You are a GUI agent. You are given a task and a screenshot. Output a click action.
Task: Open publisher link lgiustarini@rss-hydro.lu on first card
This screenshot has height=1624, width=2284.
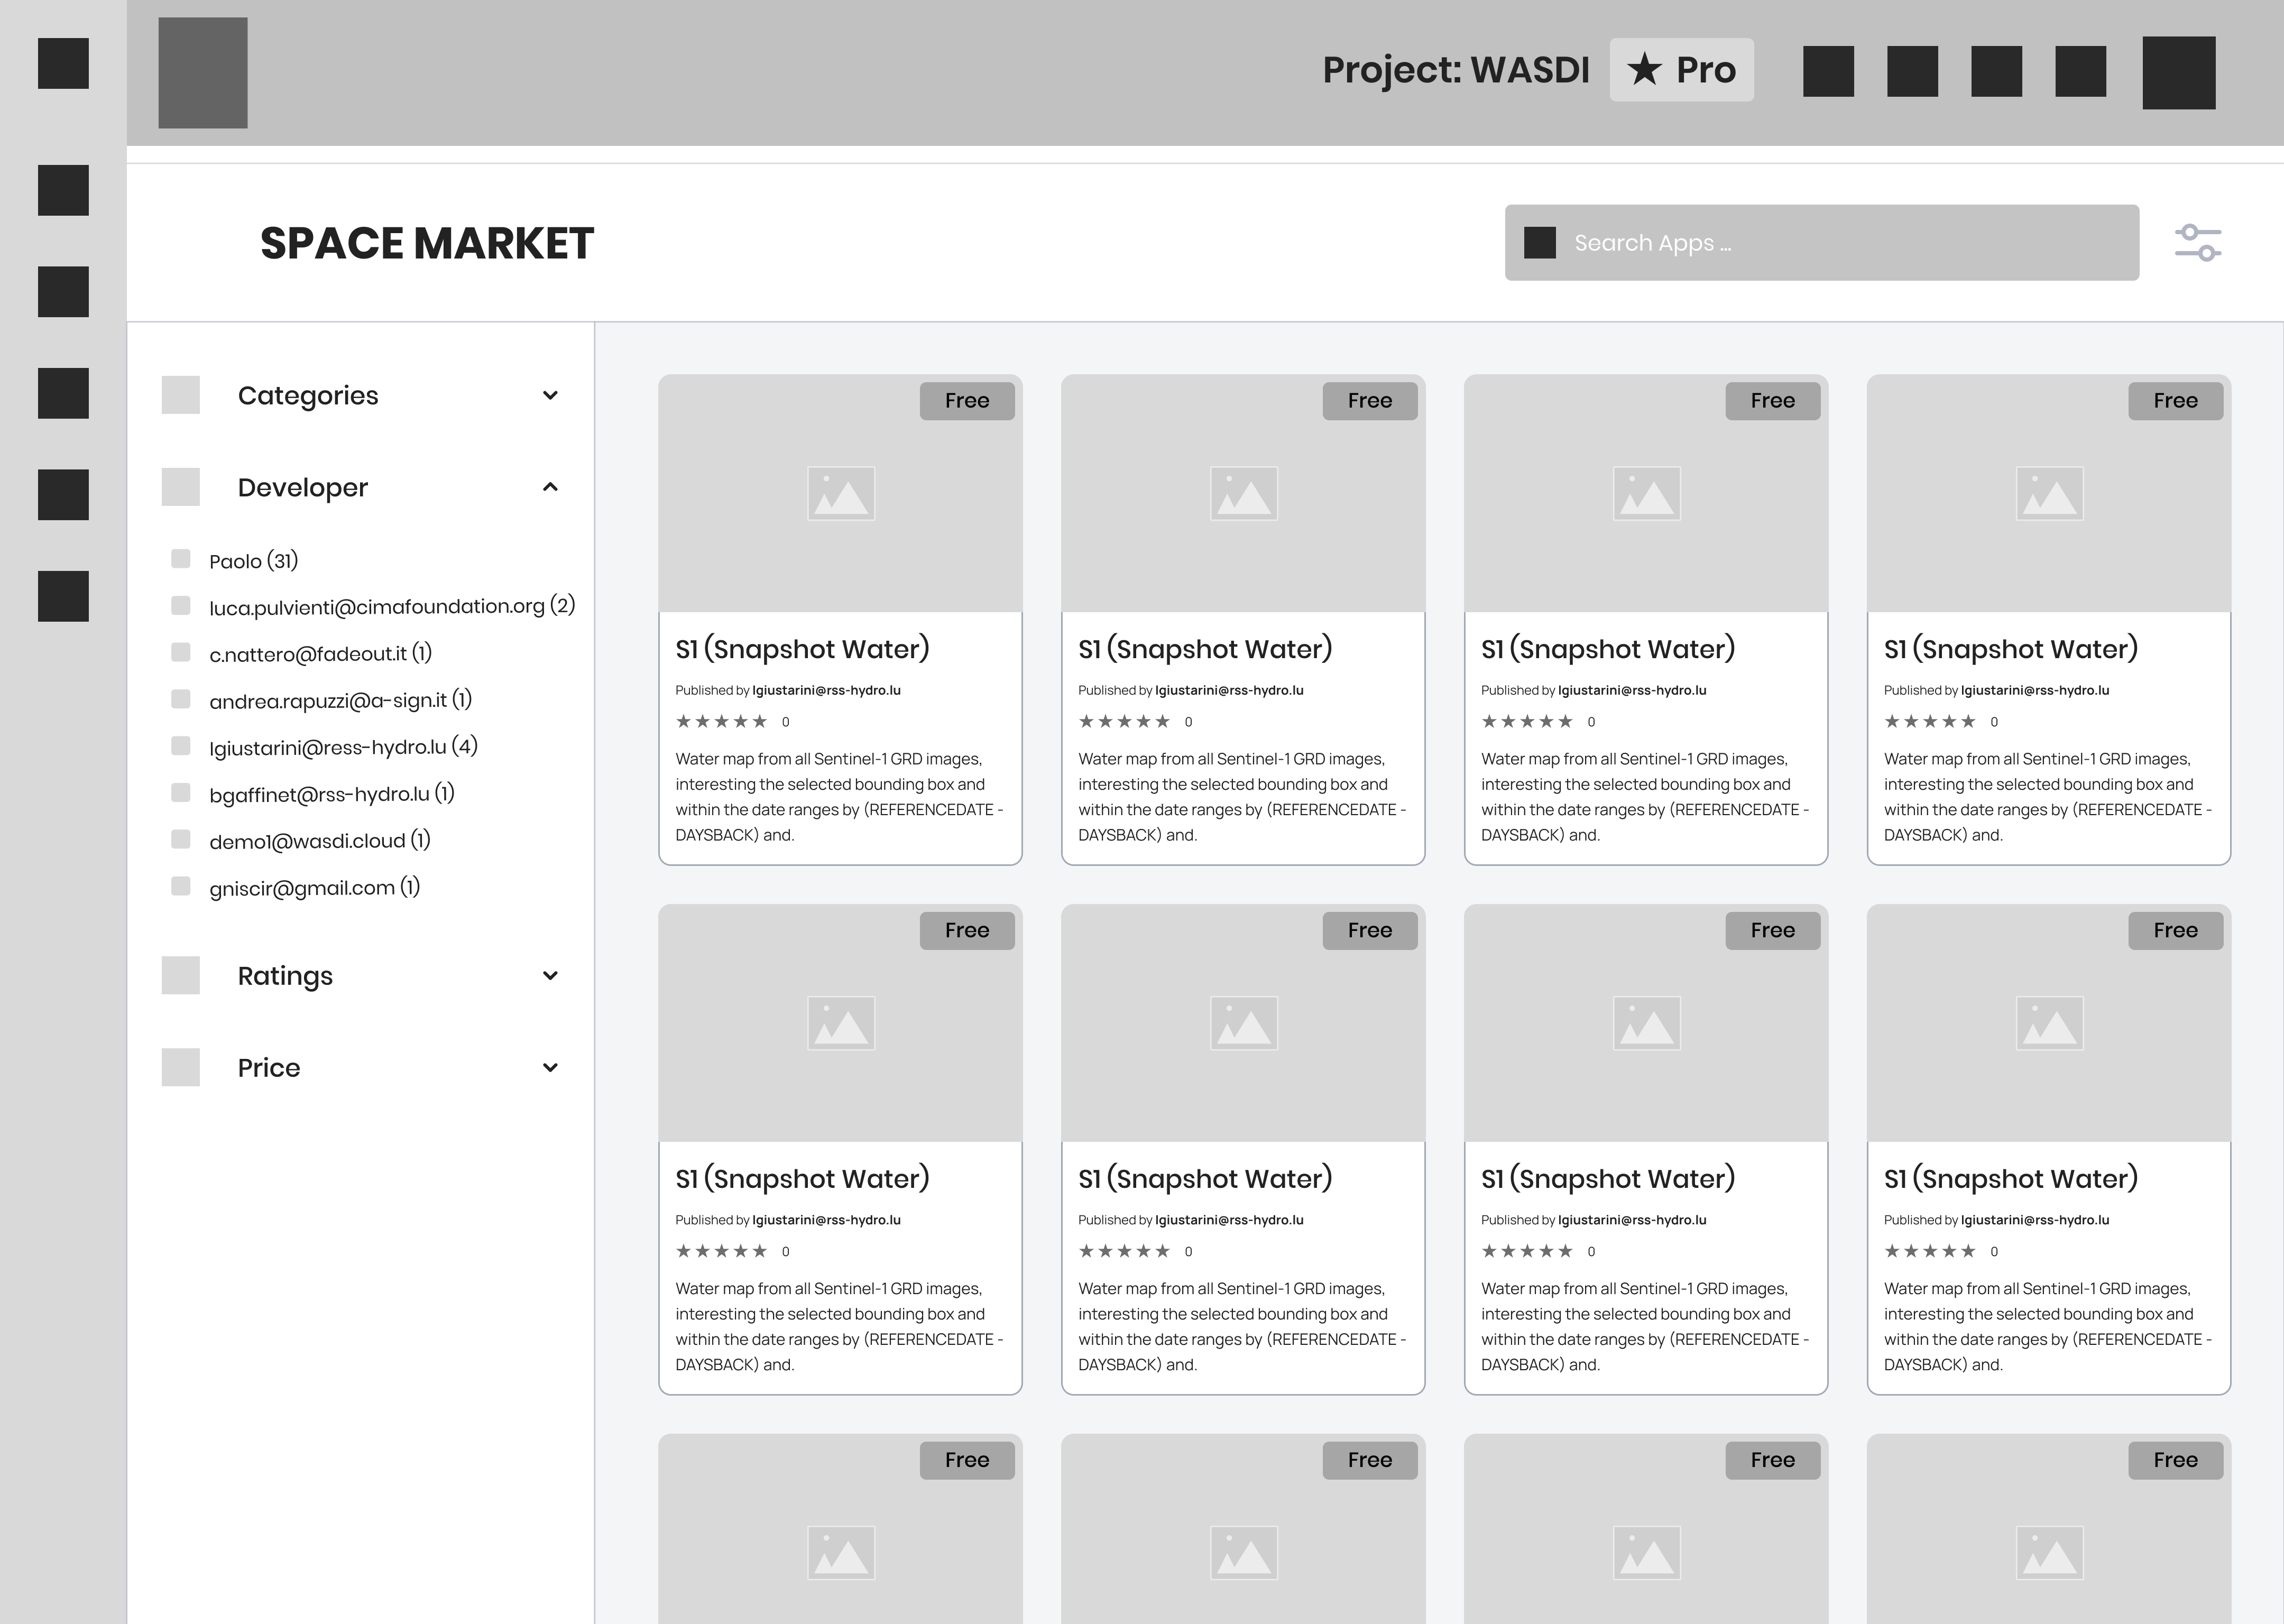coord(825,690)
